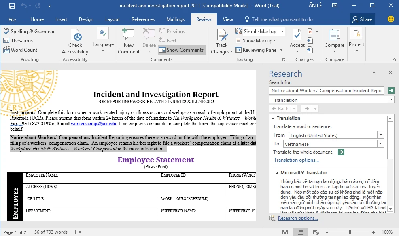
Task: Collapse the Translation section
Action: [x=273, y=118]
